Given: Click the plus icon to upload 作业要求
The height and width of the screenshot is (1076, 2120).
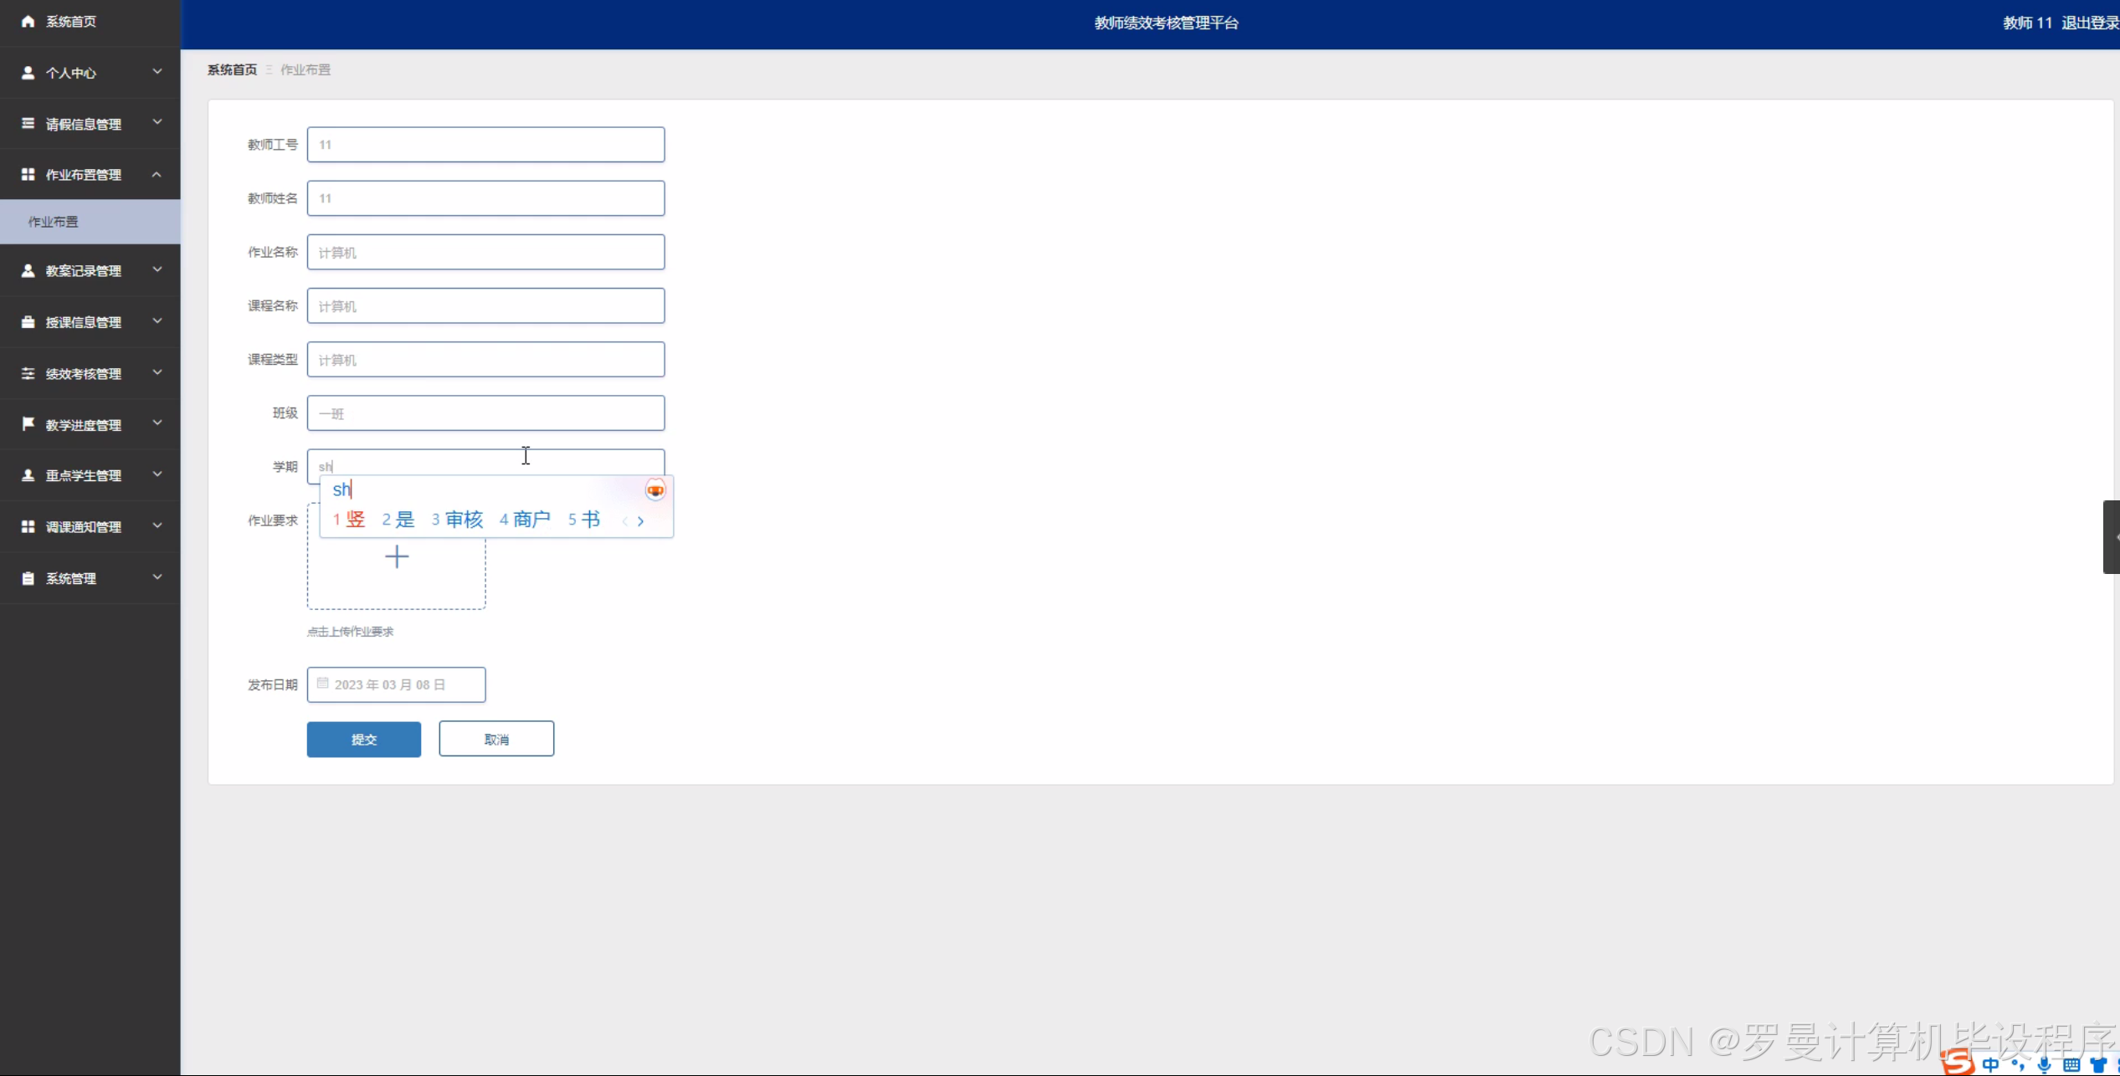Looking at the screenshot, I should click(x=397, y=557).
